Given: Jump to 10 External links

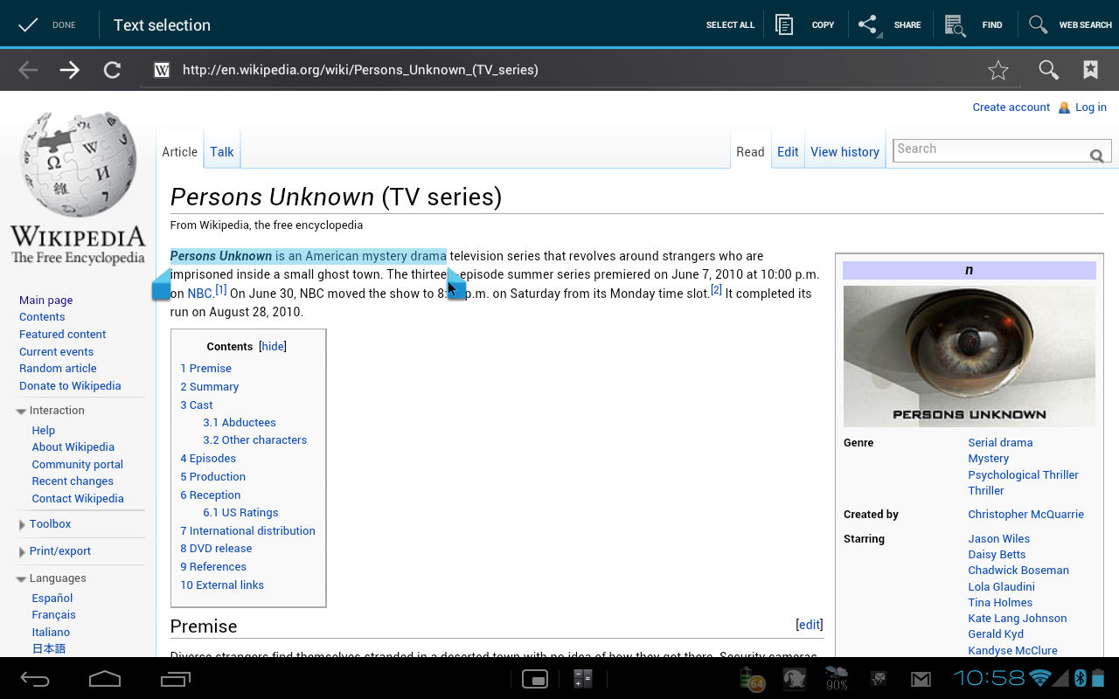Looking at the screenshot, I should point(222,585).
